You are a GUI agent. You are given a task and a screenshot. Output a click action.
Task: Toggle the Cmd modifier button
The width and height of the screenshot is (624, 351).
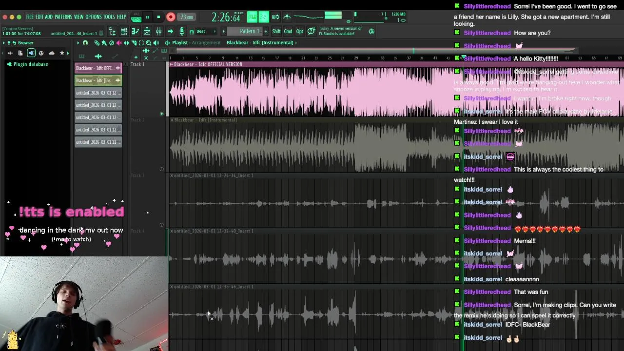288,31
